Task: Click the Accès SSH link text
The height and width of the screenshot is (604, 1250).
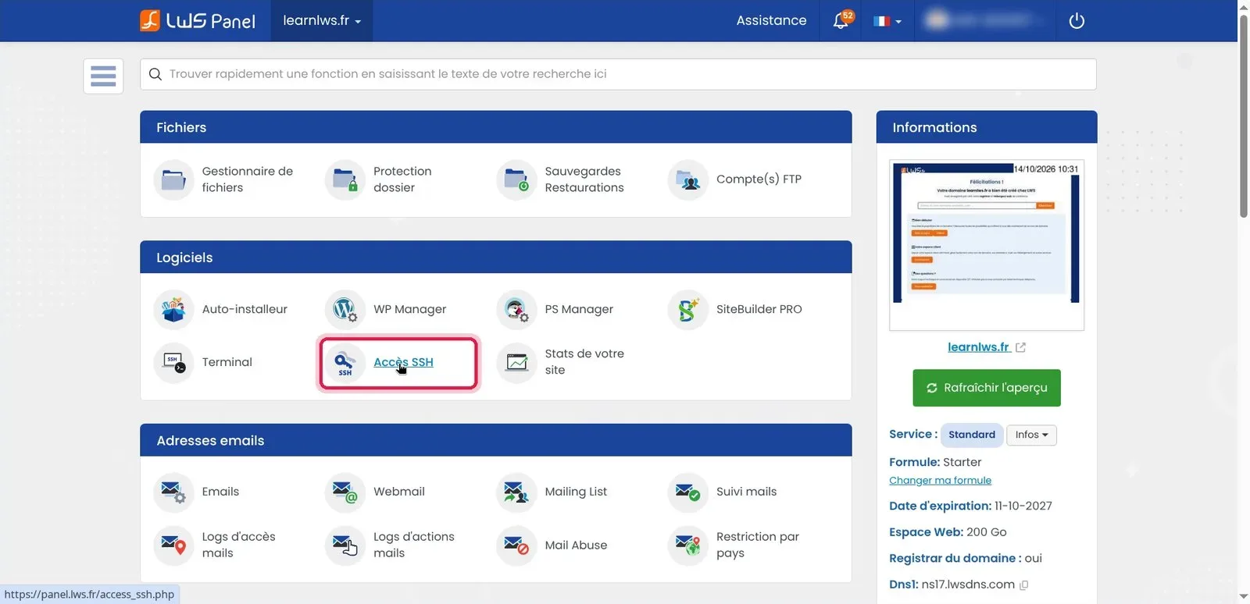Action: (403, 362)
